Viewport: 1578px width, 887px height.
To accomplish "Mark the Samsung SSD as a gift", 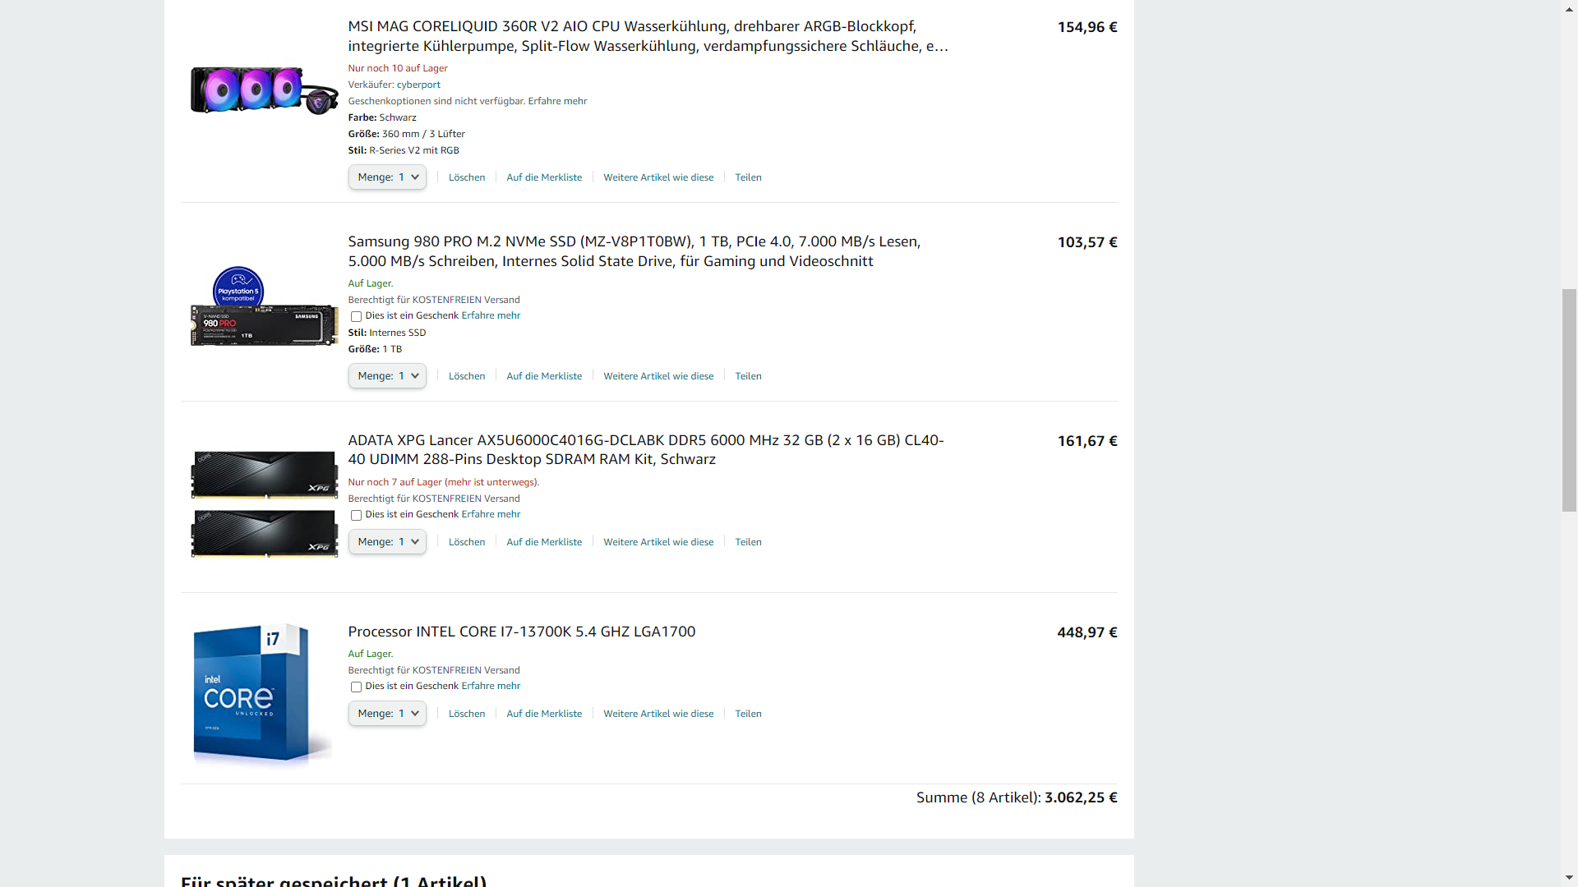I will [x=356, y=316].
